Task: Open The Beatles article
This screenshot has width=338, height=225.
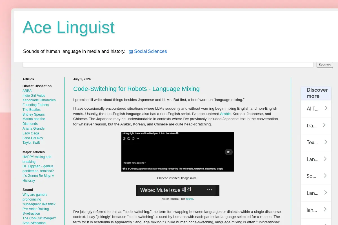Action: coord(32,110)
